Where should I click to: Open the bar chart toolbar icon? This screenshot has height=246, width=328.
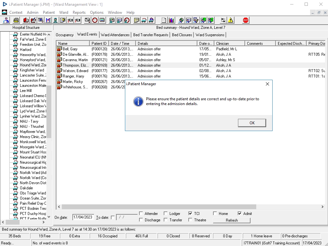pyautogui.click(x=171, y=20)
